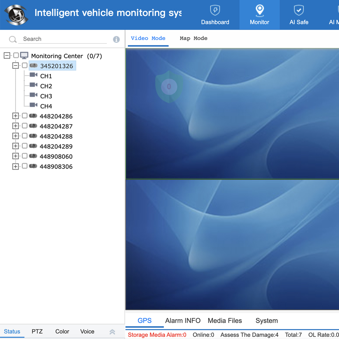Check the Monitoring Center checkbox

point(16,55)
